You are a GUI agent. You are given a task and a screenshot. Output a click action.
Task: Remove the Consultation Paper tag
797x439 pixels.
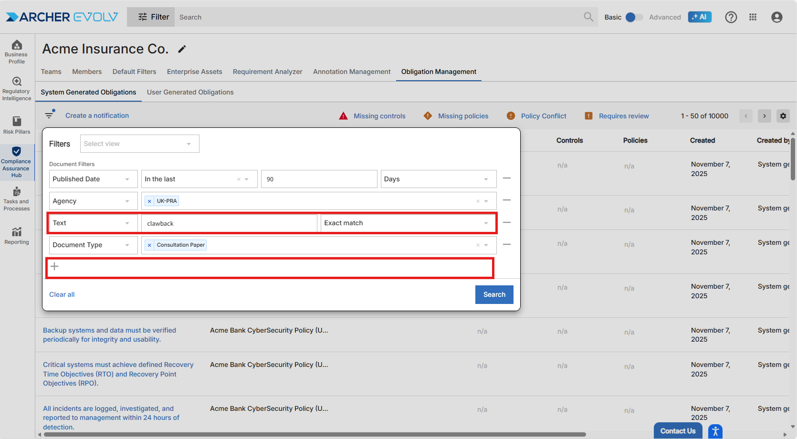(149, 245)
